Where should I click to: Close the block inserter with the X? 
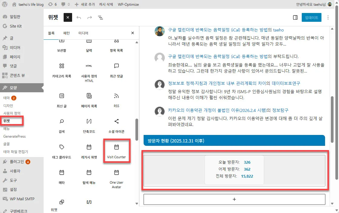(132, 33)
